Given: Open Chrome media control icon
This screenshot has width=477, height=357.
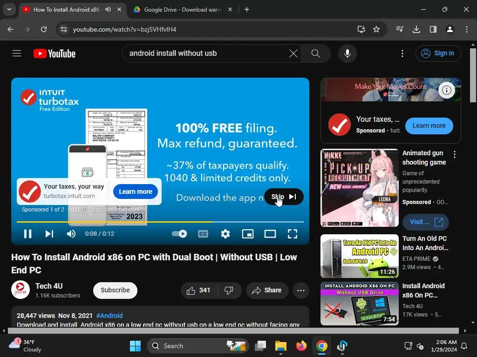Looking at the screenshot, I should pos(400,29).
